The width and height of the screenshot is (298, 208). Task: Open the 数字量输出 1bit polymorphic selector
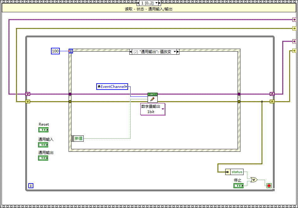coord(163,109)
